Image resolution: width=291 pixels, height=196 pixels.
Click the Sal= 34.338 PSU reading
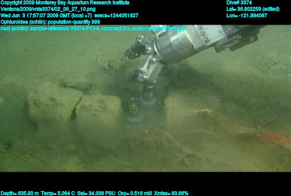coord(96,194)
